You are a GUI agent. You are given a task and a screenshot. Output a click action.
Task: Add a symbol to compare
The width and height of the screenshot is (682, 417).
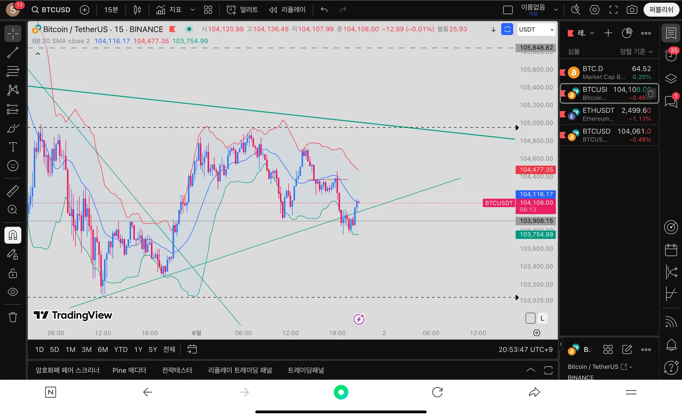[85, 10]
